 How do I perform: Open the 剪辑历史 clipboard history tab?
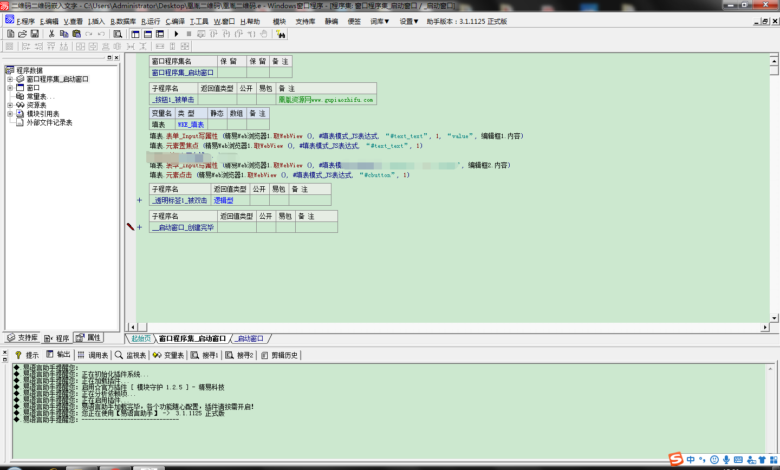tap(279, 355)
